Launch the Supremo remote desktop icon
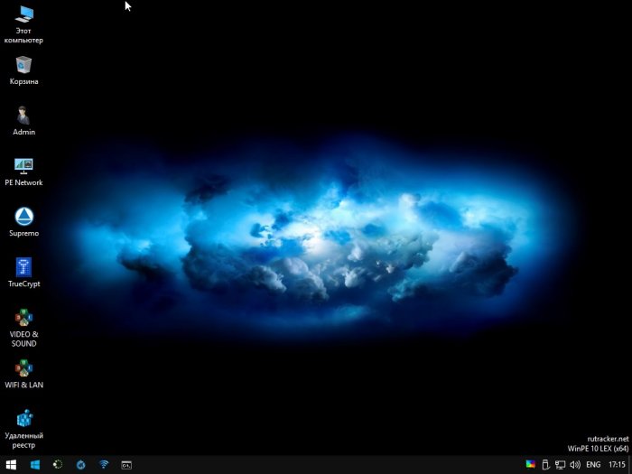Image resolution: width=632 pixels, height=474 pixels. click(x=23, y=217)
